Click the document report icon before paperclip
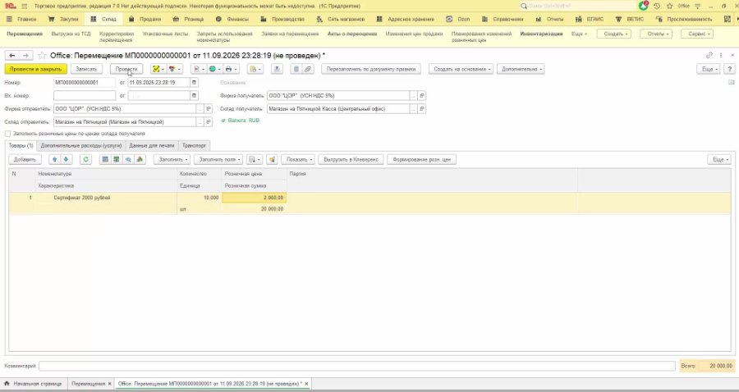The width and height of the screenshot is (739, 392). click(296, 69)
